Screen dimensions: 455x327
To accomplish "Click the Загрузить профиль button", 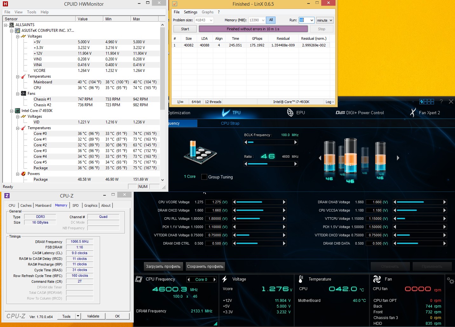I will coord(163,267).
